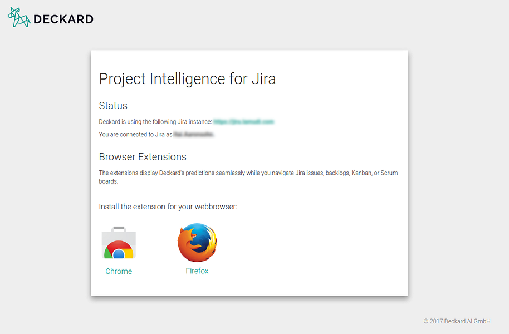Click 'You are connected to Jira as' text
Screen dimensions: 509x334
135,134
